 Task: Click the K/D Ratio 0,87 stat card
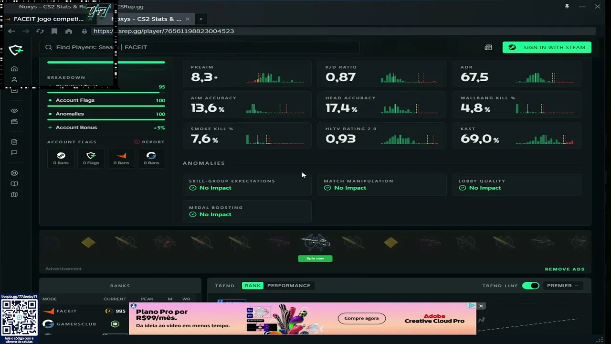click(x=382, y=74)
